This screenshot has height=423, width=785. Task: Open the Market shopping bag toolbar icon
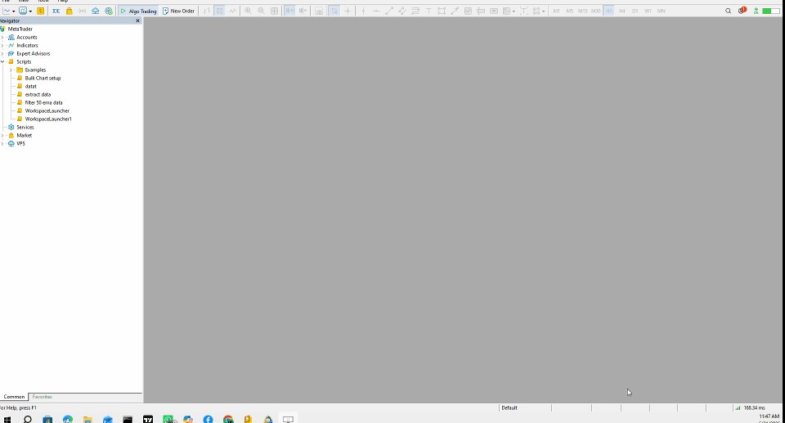(69, 11)
